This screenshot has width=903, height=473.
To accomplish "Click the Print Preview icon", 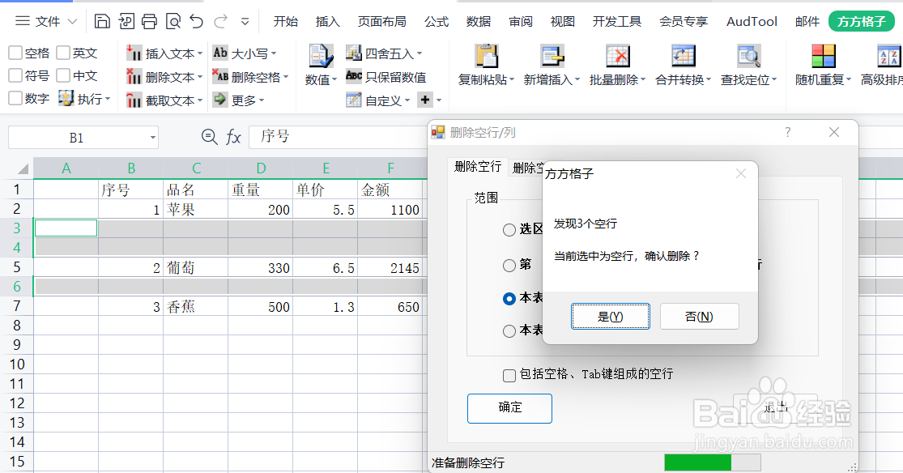I will [x=173, y=21].
